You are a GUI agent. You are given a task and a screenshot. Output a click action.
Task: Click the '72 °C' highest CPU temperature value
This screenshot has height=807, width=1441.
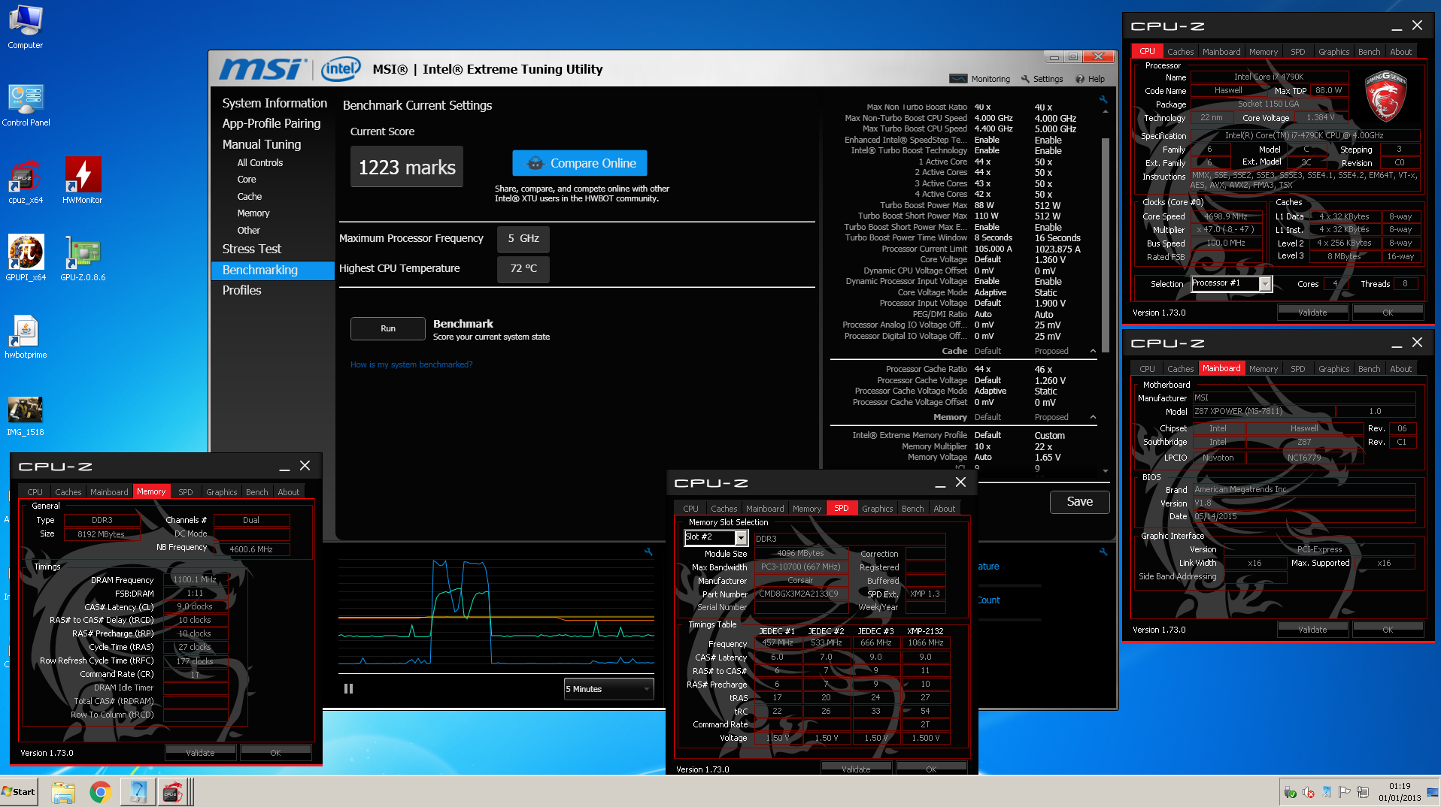pyautogui.click(x=523, y=268)
